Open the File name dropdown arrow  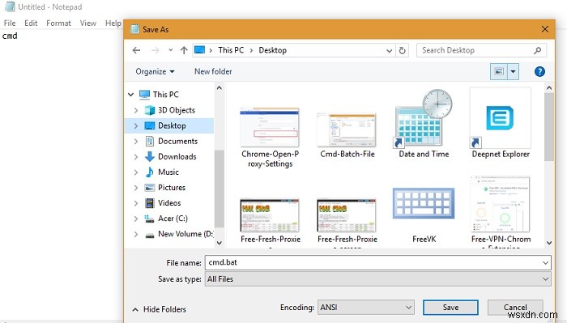point(545,262)
